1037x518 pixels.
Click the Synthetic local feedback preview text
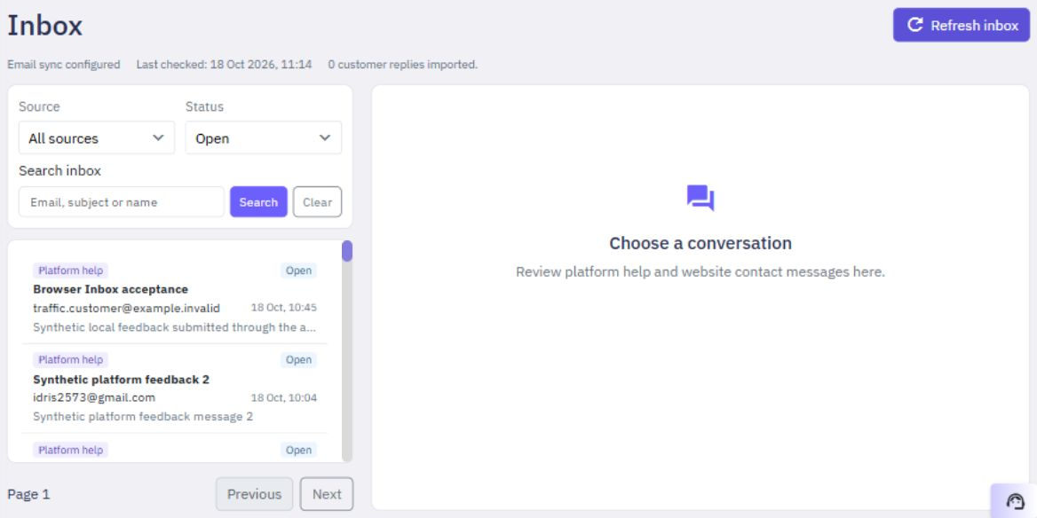coord(175,327)
